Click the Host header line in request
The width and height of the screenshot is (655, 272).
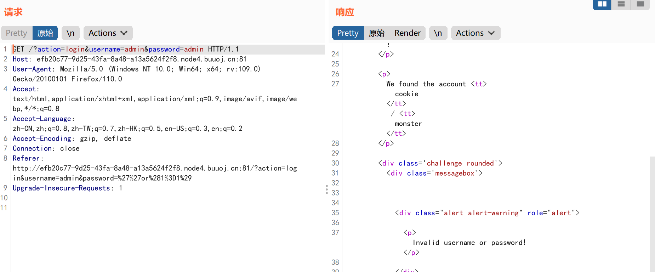tap(129, 59)
